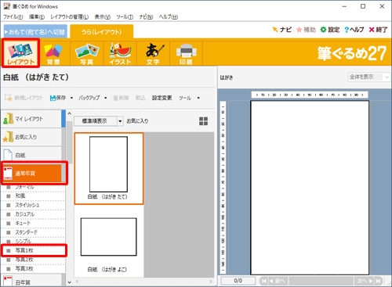Open the イラスト illustration tool
392x287 pixels.
point(120,53)
